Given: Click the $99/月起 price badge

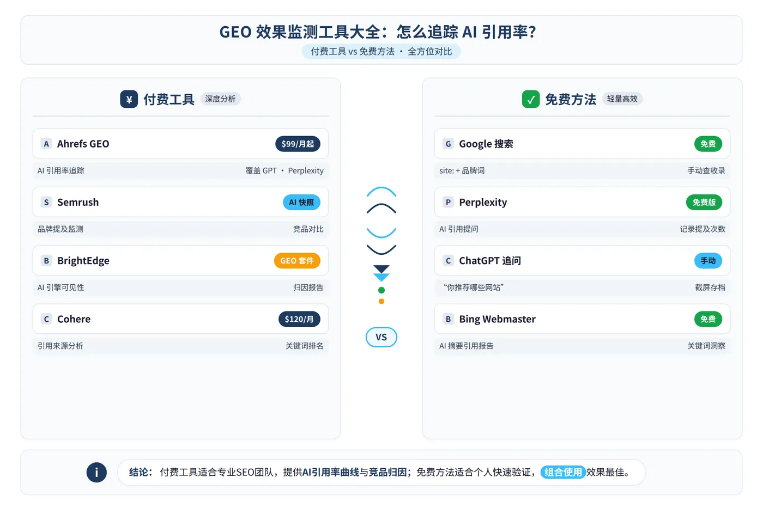Looking at the screenshot, I should (298, 144).
